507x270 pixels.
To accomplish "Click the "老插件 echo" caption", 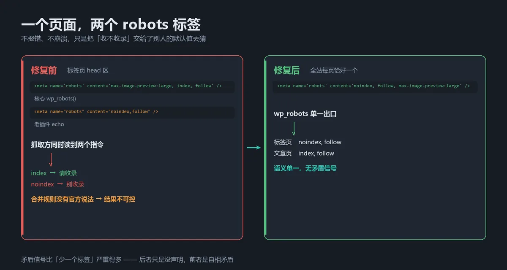I will 49,124.
